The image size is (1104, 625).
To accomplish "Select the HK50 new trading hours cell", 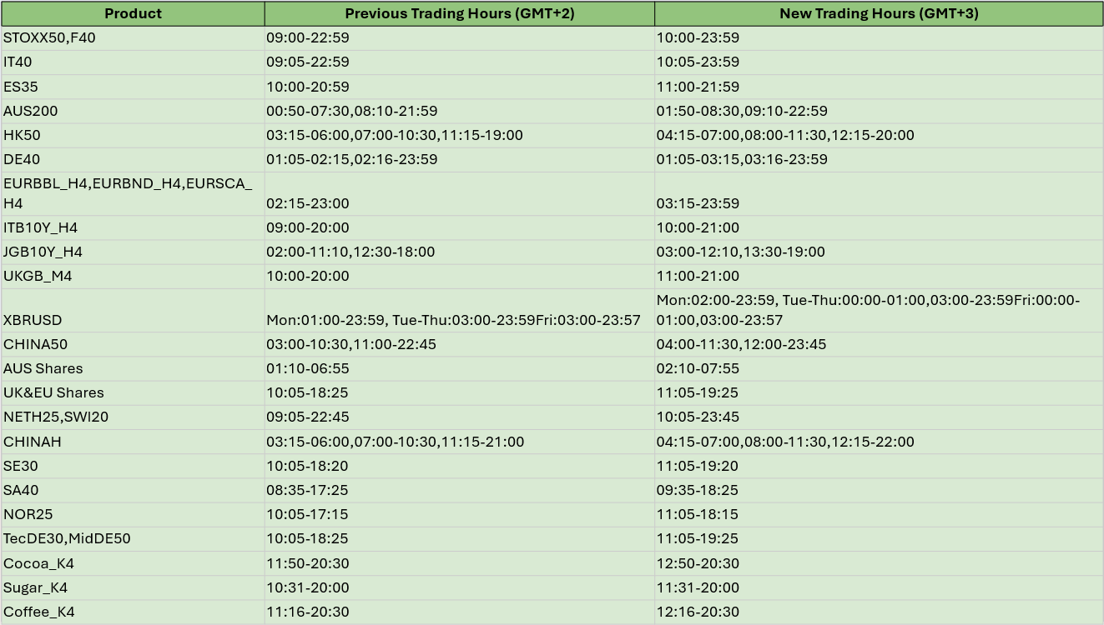I will click(879, 135).
